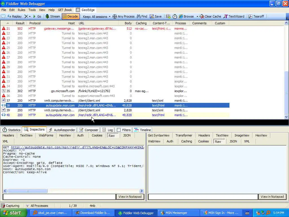Open TextWizard tool
Image resolution: width=289 pixels, height=217 pixels.
pyautogui.click(x=234, y=16)
